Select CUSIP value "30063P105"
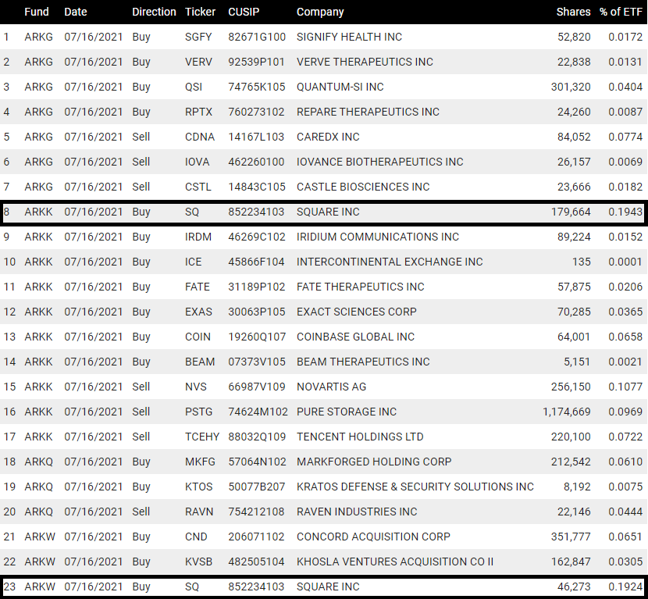 click(257, 312)
